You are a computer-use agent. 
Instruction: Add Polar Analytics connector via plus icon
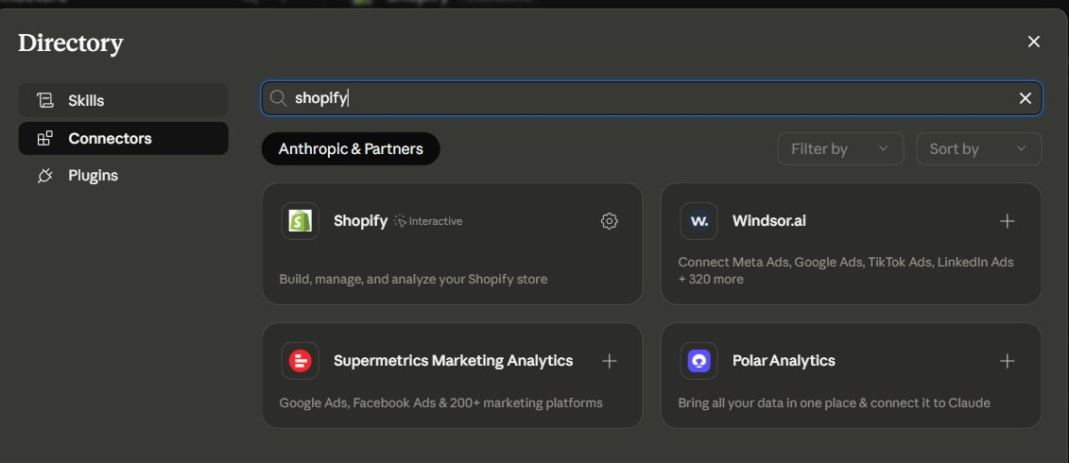[1007, 361]
